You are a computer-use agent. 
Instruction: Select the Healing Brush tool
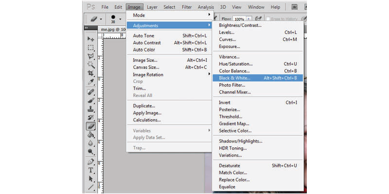pos(91,92)
